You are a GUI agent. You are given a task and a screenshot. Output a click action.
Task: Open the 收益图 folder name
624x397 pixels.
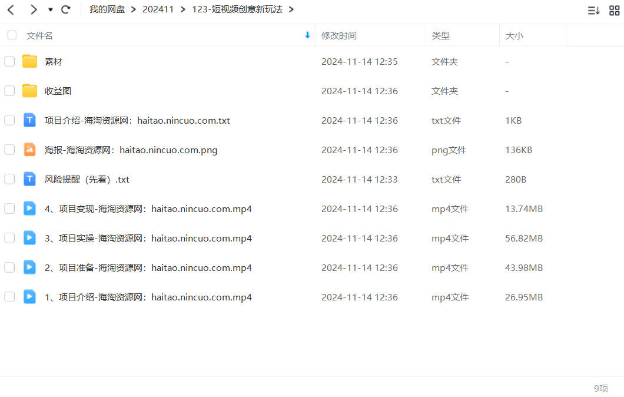click(58, 91)
